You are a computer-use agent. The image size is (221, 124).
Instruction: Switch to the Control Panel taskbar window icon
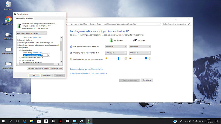tap(74, 121)
